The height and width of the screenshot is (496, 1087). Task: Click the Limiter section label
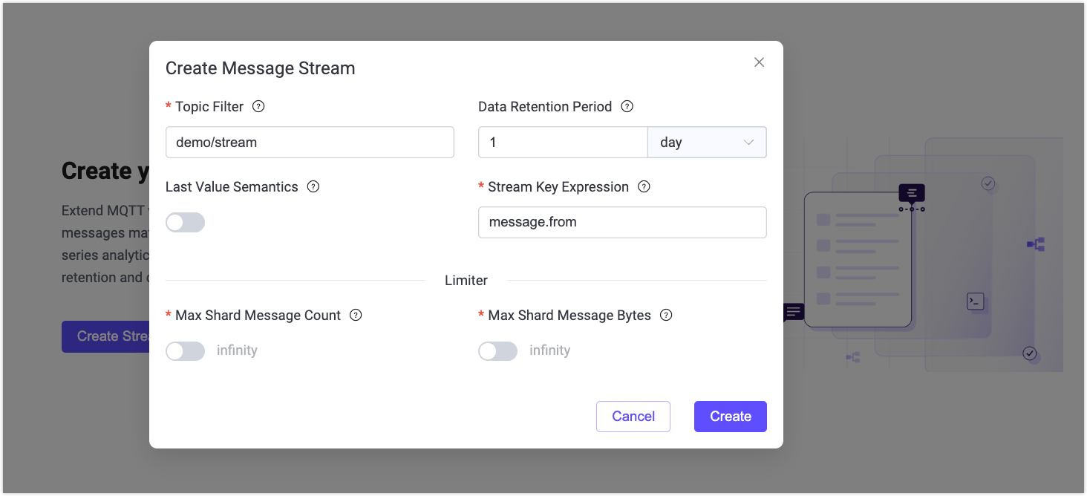click(466, 280)
